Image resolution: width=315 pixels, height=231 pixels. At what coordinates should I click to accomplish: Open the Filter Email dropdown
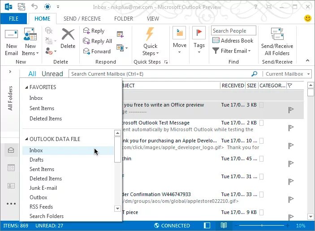click(x=231, y=51)
